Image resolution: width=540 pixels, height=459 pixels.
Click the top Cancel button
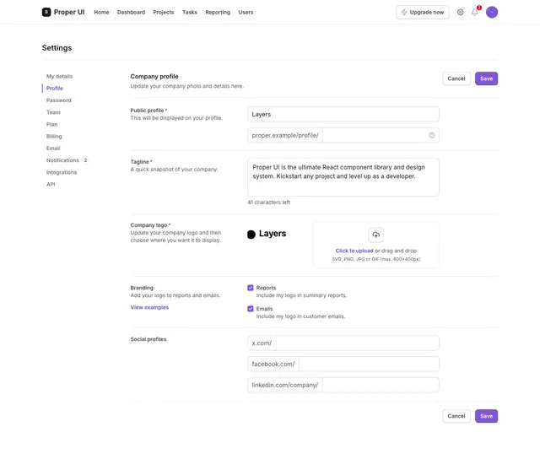(456, 78)
